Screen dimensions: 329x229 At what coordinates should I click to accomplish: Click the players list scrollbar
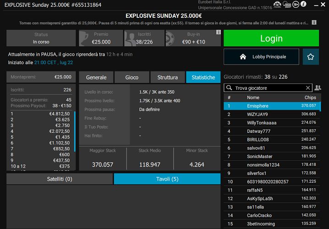[x=320, y=106]
